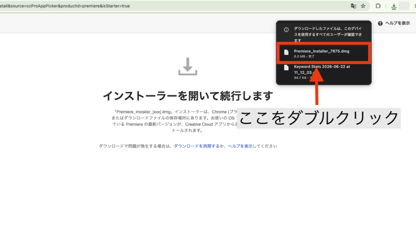Click the help question mark icon

click(x=380, y=23)
